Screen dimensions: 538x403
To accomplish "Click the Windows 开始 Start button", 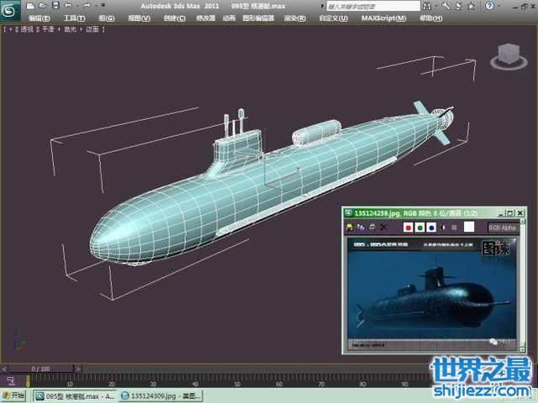I will 13,395.
